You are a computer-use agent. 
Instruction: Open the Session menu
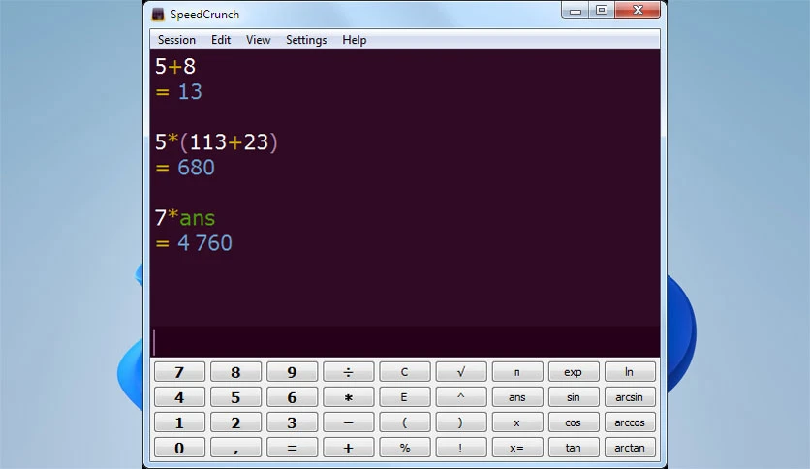(x=176, y=40)
